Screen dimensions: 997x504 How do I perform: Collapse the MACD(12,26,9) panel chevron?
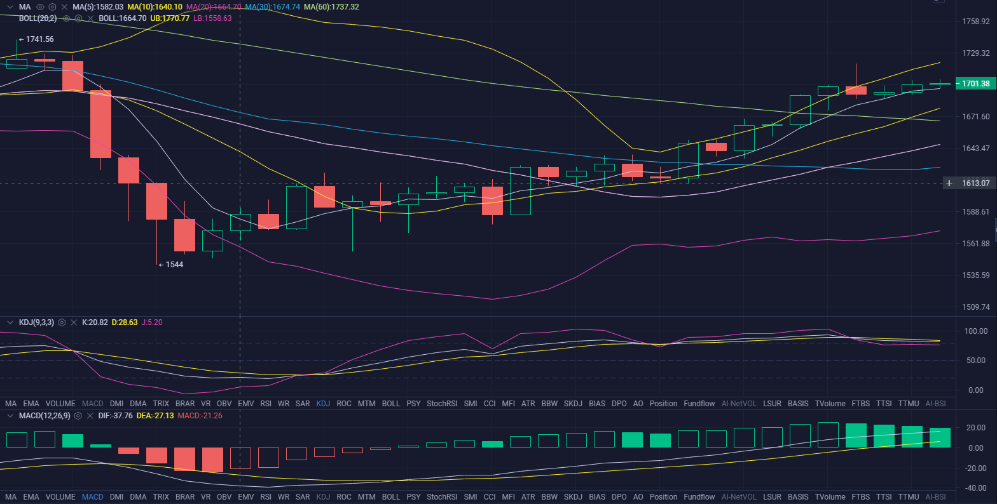click(10, 416)
